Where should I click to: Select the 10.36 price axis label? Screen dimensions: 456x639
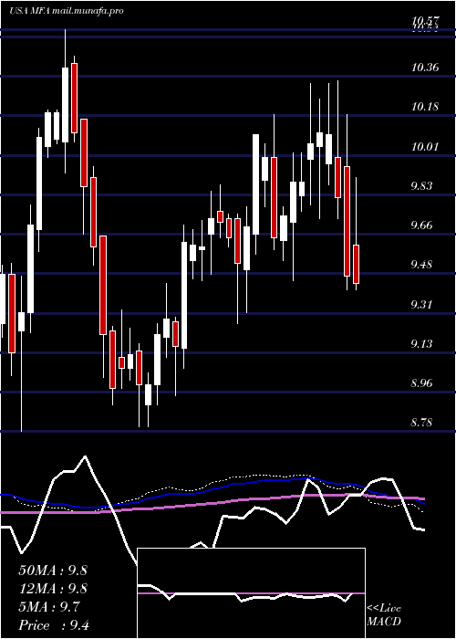click(425, 68)
